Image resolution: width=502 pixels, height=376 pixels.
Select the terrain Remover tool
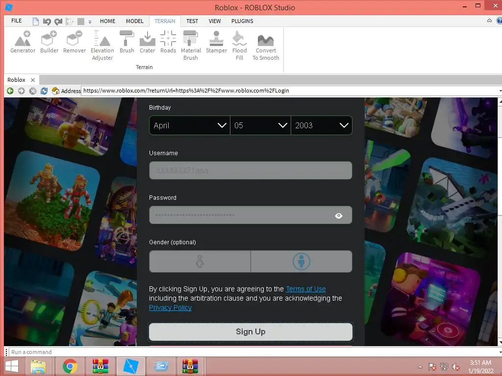point(75,42)
